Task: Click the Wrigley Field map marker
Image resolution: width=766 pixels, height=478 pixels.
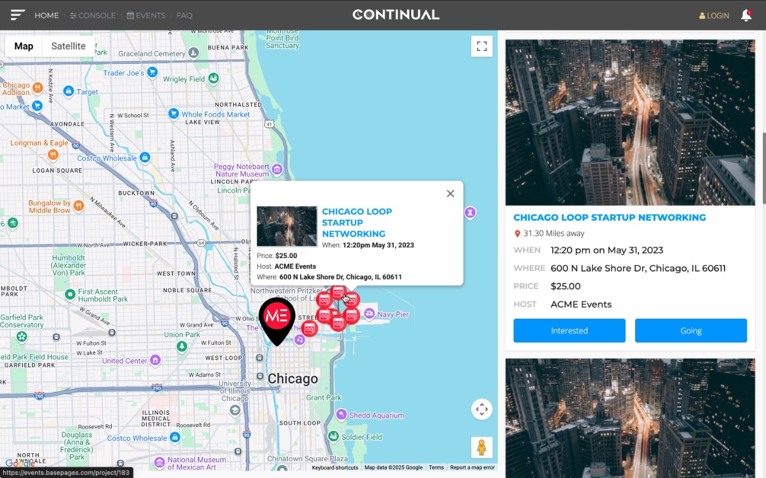Action: pos(214,78)
